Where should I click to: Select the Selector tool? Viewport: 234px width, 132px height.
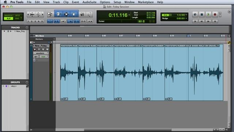click(66, 14)
